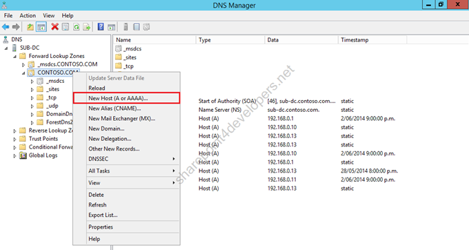Click Delete in the context menu

pos(126,195)
